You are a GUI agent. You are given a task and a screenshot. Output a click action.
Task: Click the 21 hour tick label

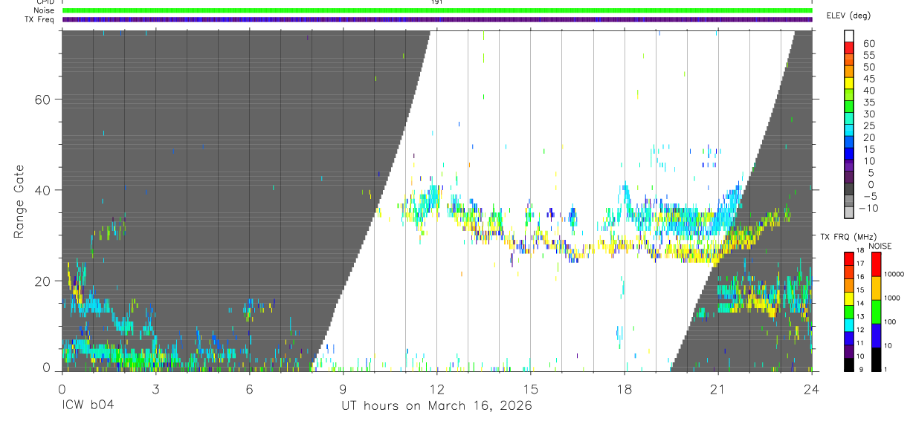717,389
